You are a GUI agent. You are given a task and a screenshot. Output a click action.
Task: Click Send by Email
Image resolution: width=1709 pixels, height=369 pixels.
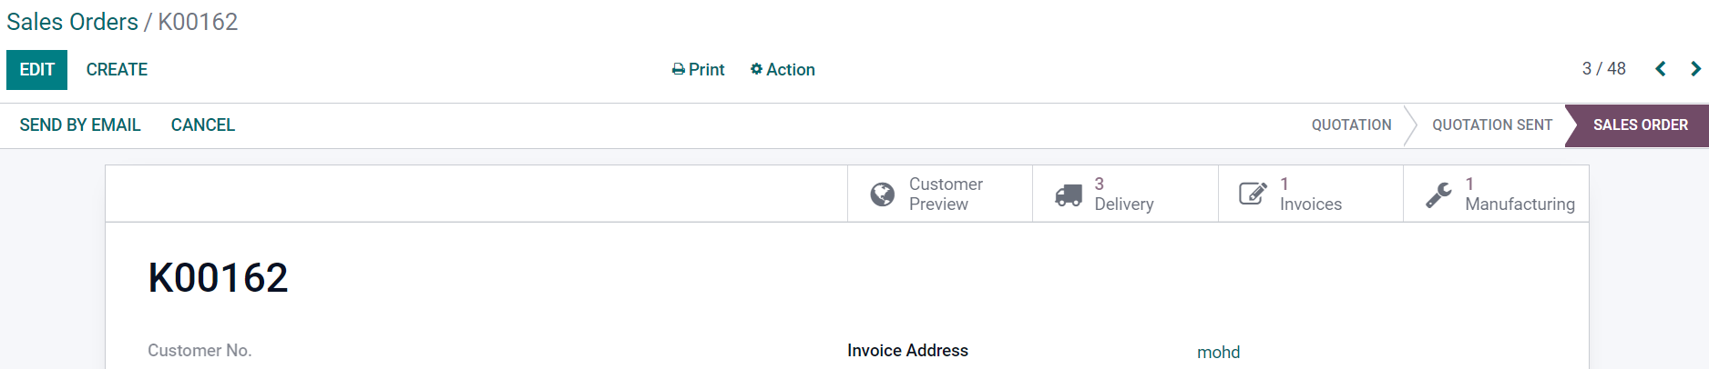click(x=80, y=125)
